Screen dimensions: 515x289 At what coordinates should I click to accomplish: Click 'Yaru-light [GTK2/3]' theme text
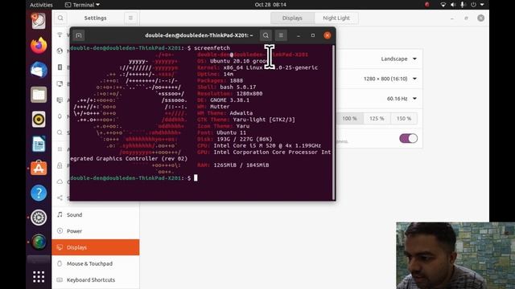(x=264, y=120)
